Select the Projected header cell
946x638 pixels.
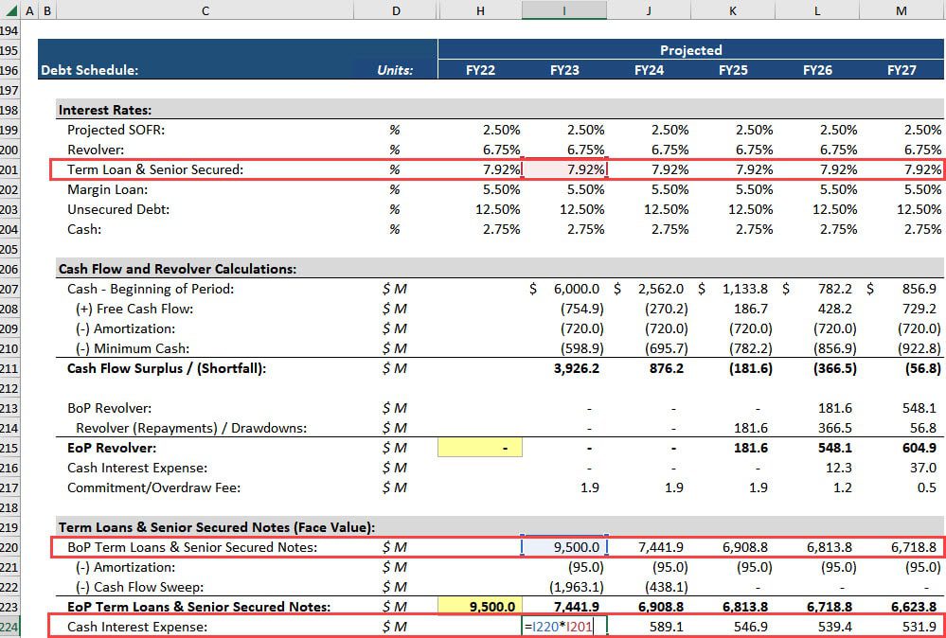pos(690,50)
